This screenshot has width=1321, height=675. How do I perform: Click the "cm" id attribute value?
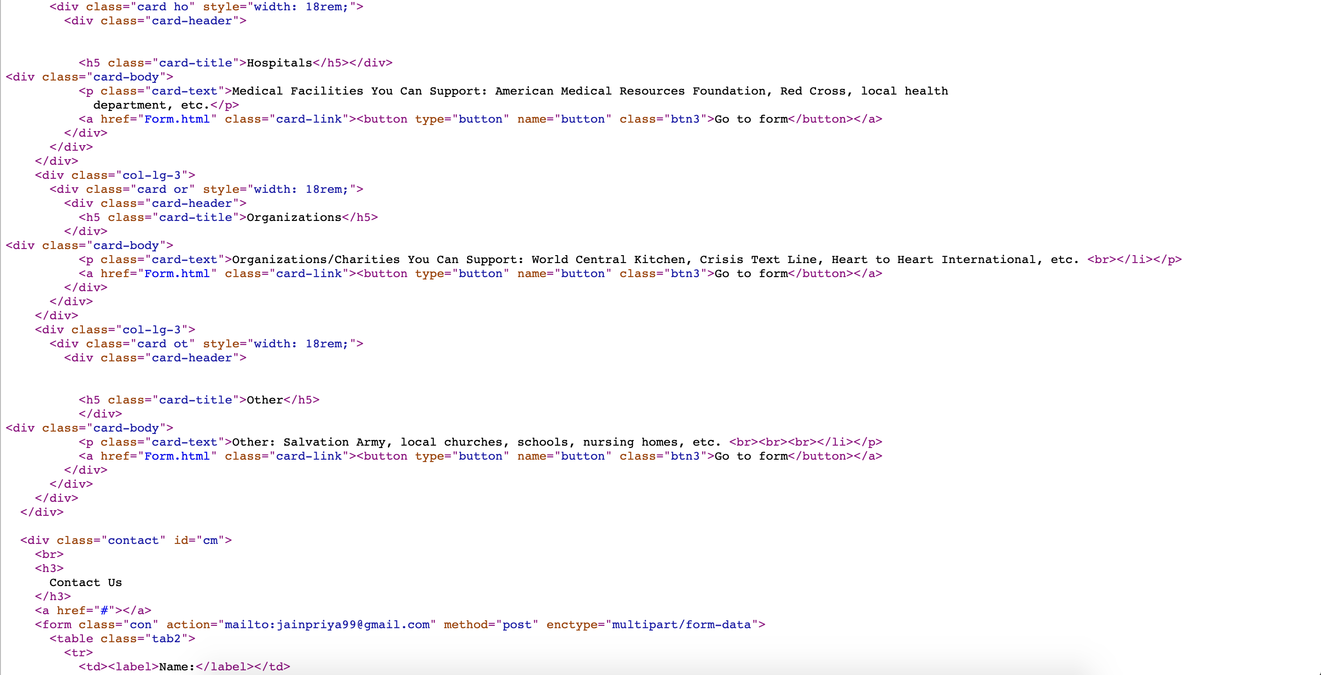click(x=210, y=541)
